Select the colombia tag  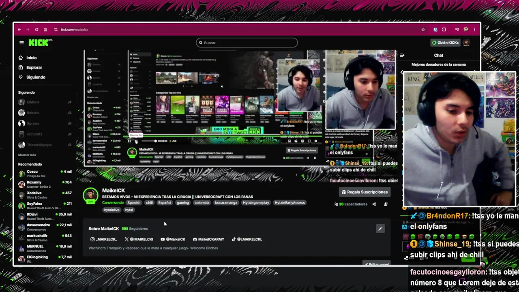tap(202, 203)
